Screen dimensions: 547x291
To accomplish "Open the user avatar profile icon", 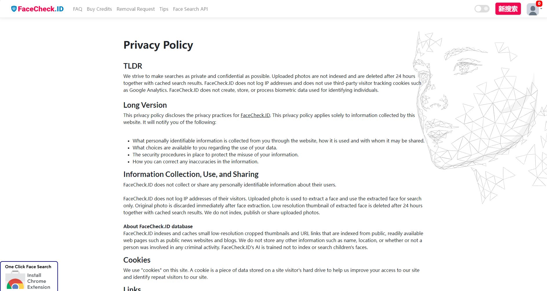I will [x=533, y=10].
